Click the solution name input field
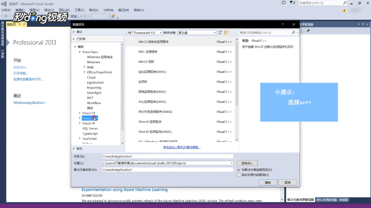The width and height of the screenshot is (371, 208). pyautogui.click(x=168, y=170)
